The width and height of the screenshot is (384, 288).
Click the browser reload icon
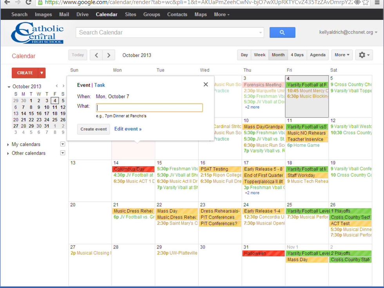[28, 2]
